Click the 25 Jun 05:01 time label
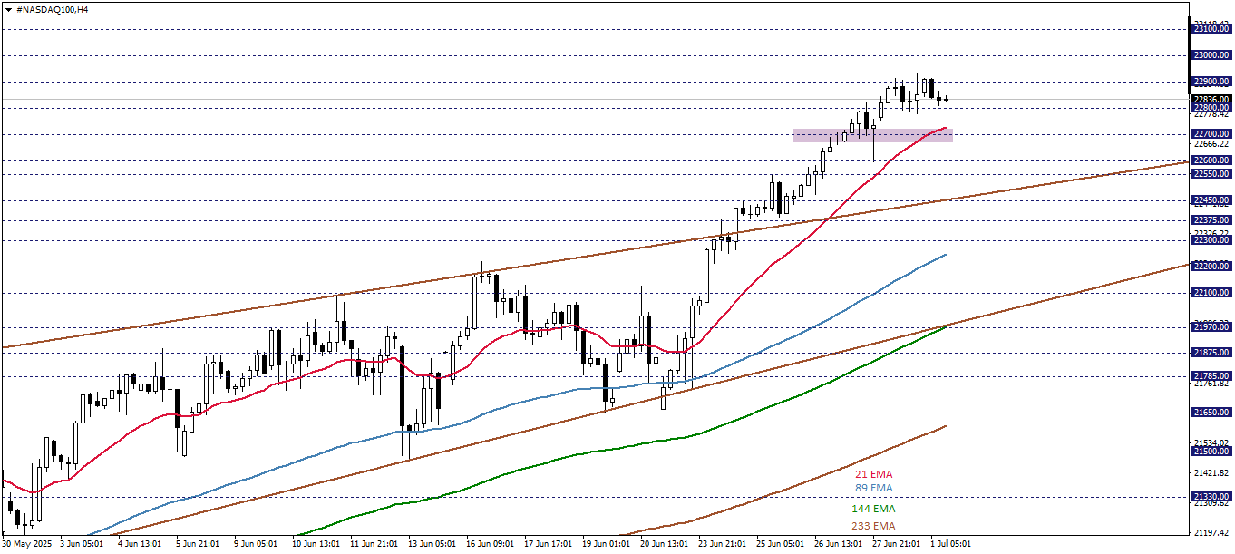This screenshot has width=1235, height=554. coord(779,544)
